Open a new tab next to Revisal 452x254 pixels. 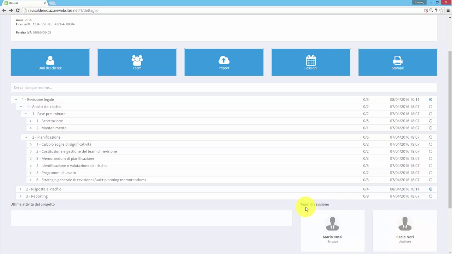tap(52, 3)
